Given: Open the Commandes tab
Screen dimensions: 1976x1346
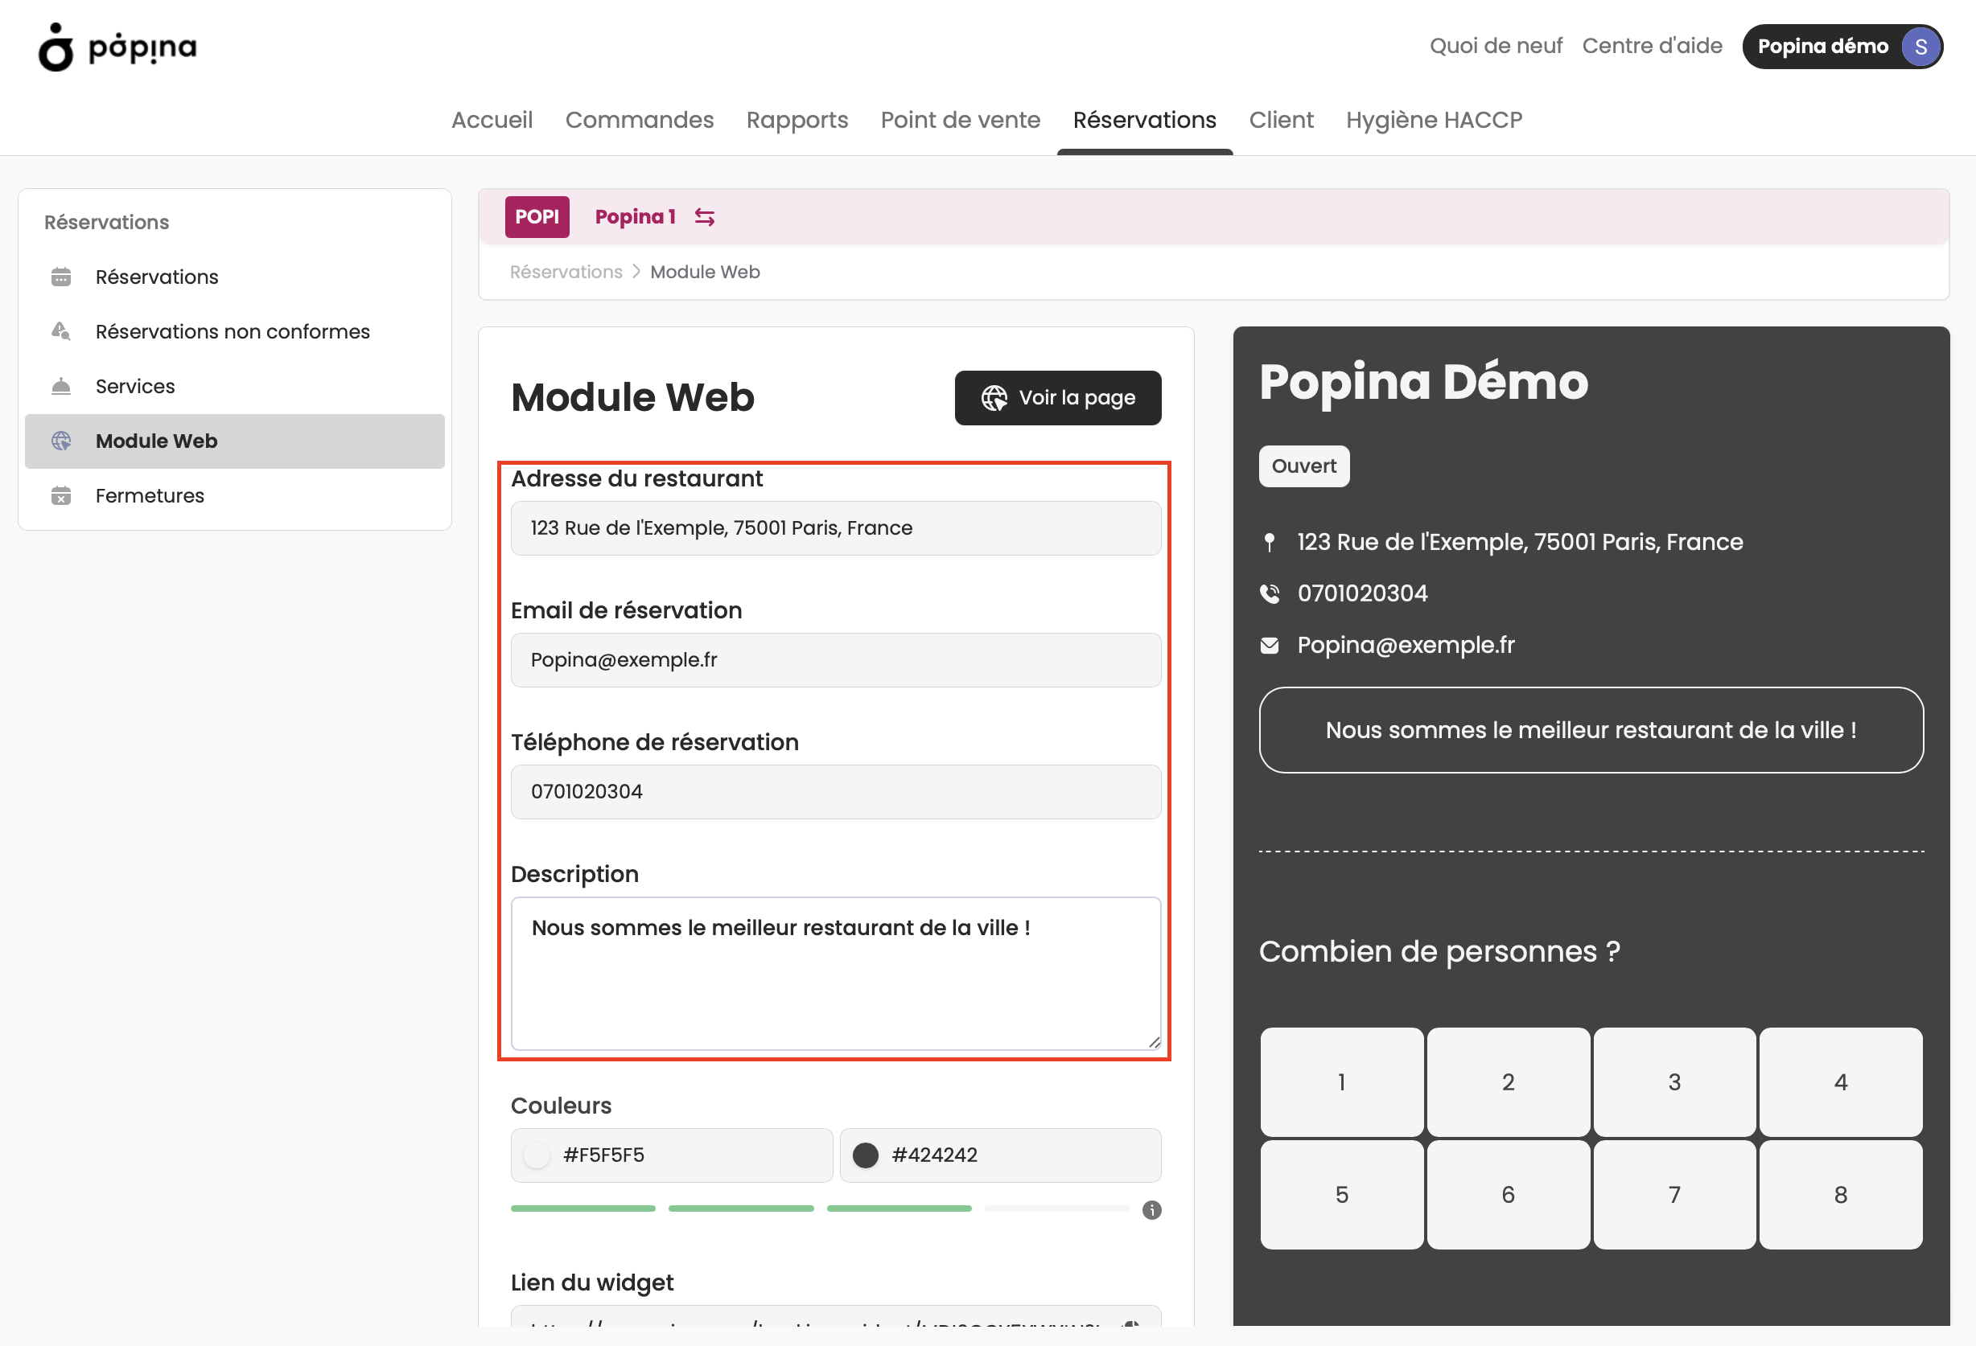Looking at the screenshot, I should [640, 120].
